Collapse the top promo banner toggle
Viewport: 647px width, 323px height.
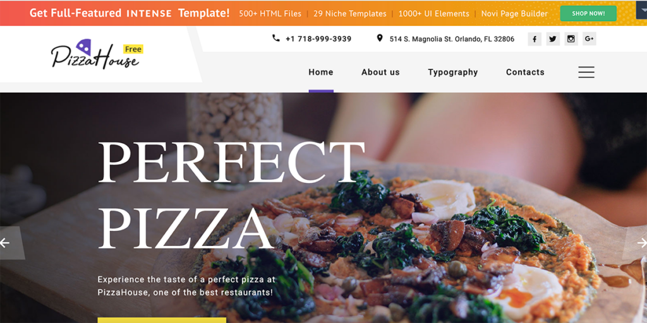[641, 9]
